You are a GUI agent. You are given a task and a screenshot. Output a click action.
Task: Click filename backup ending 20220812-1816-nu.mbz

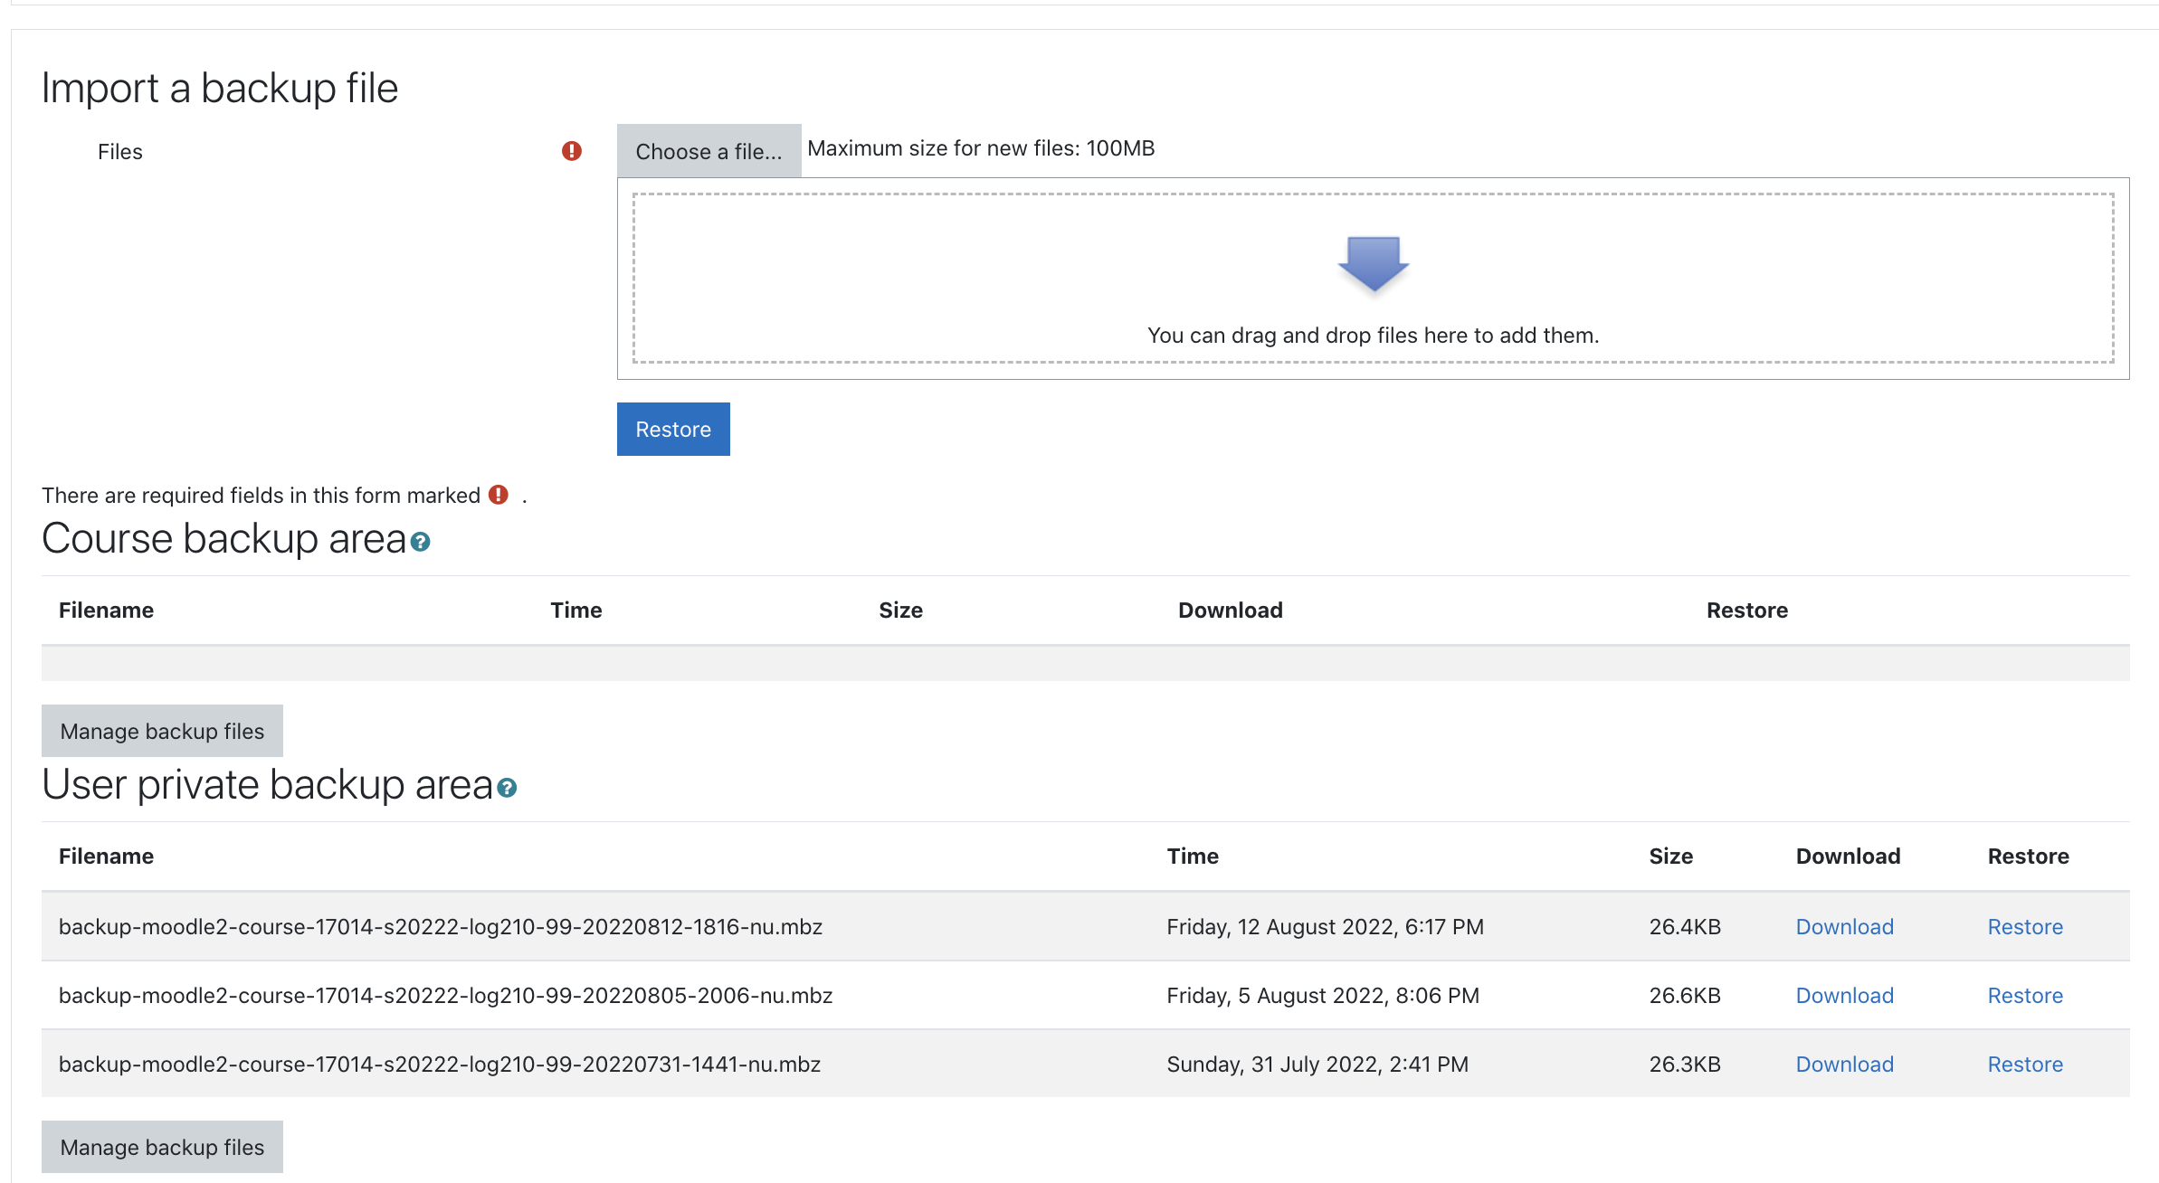[440, 926]
